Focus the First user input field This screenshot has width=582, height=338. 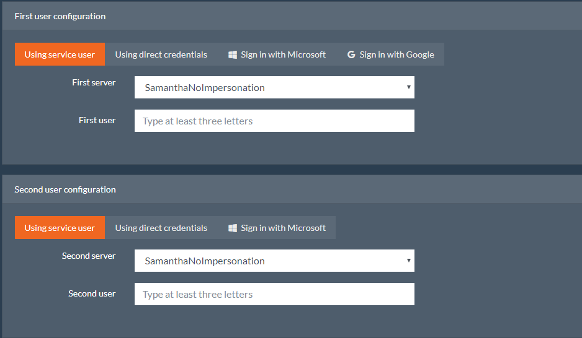tap(274, 121)
